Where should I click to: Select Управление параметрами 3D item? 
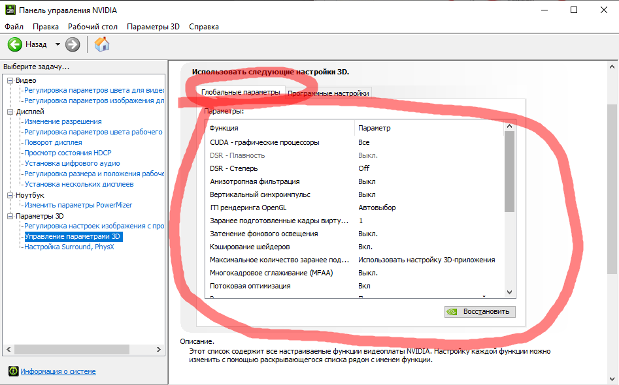(x=73, y=236)
